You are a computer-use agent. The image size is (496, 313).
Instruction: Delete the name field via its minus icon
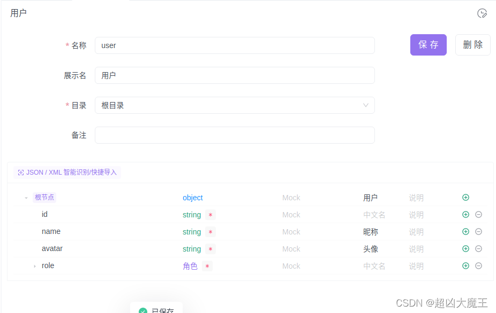pos(479,232)
